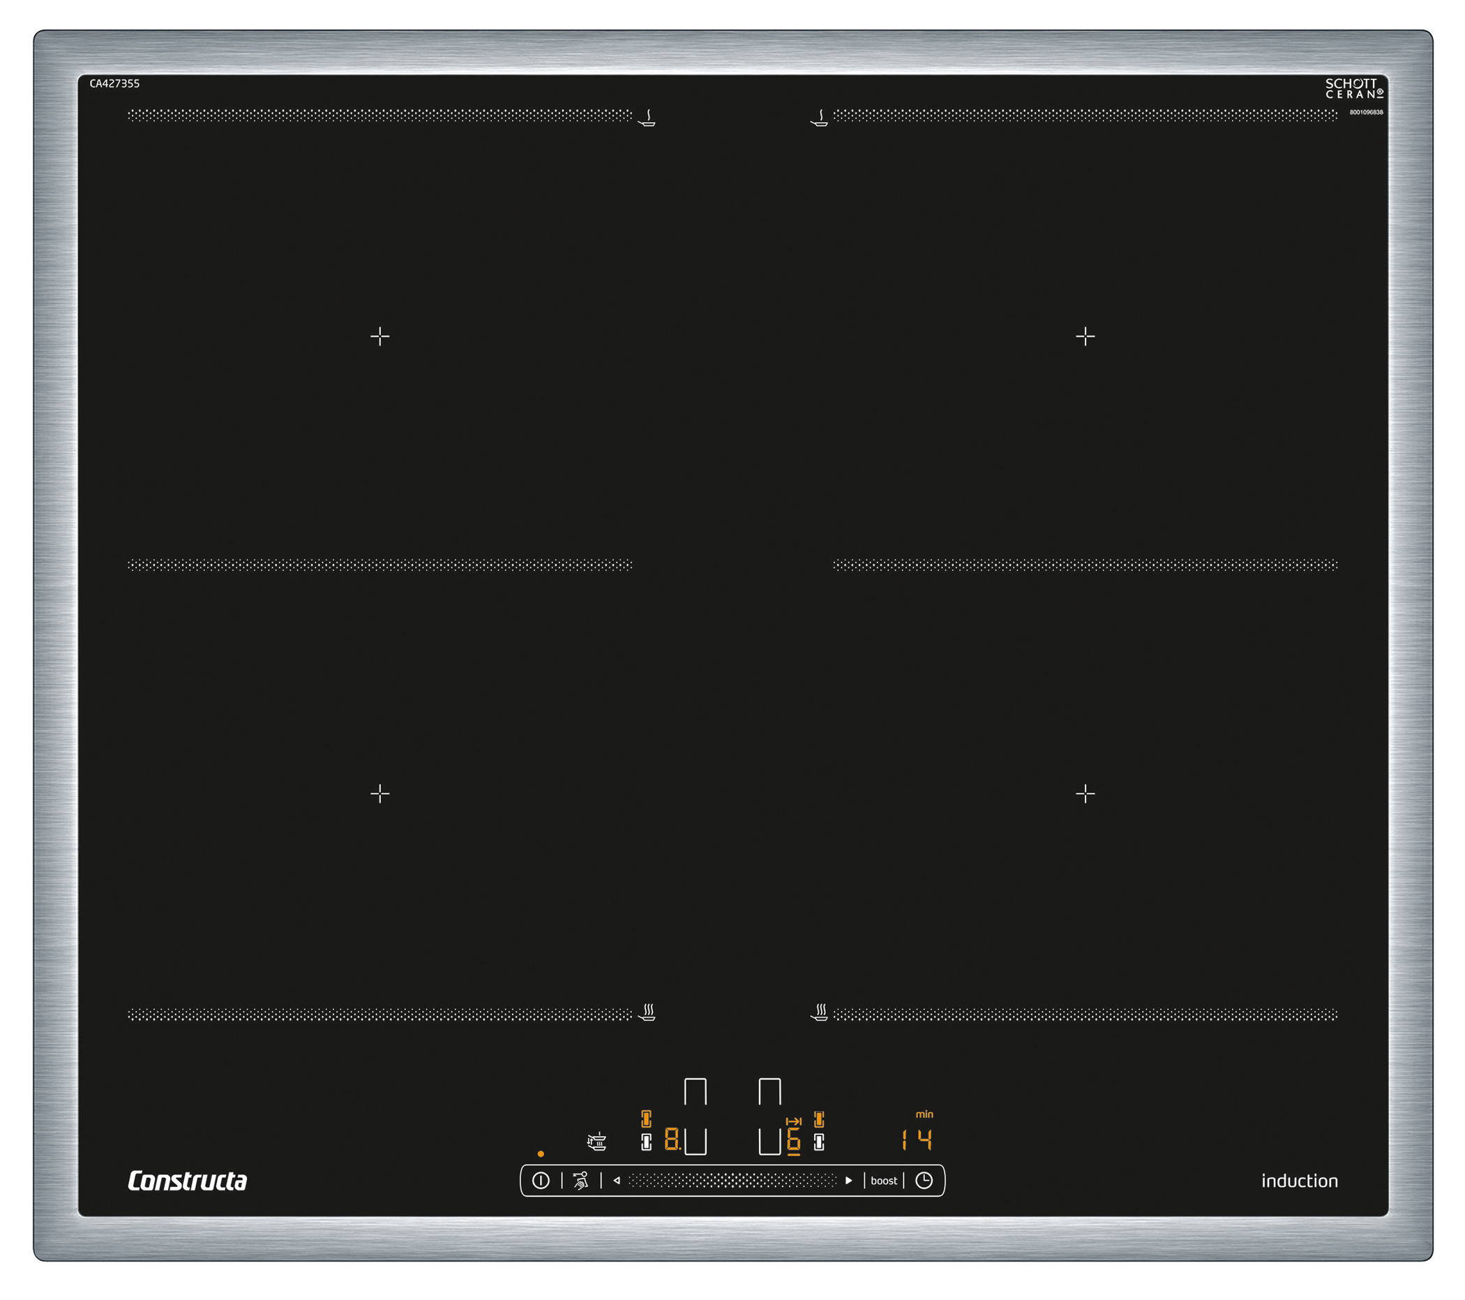Click the Constructa brand logo
1465x1300 pixels.
click(187, 1181)
